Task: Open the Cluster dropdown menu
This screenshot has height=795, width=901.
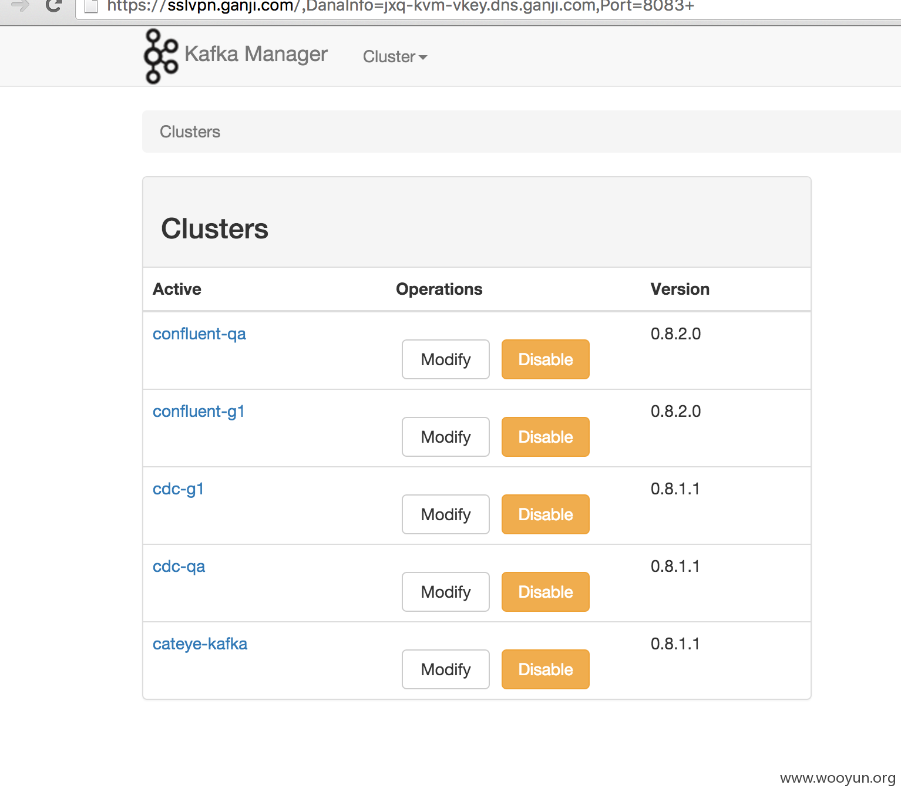Action: tap(395, 57)
